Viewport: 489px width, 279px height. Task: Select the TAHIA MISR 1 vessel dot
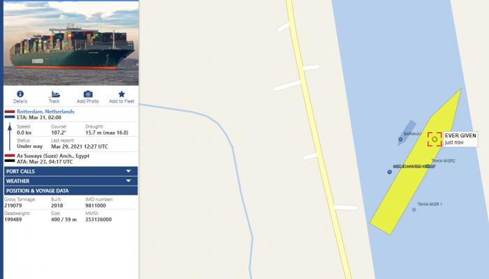[x=414, y=209]
